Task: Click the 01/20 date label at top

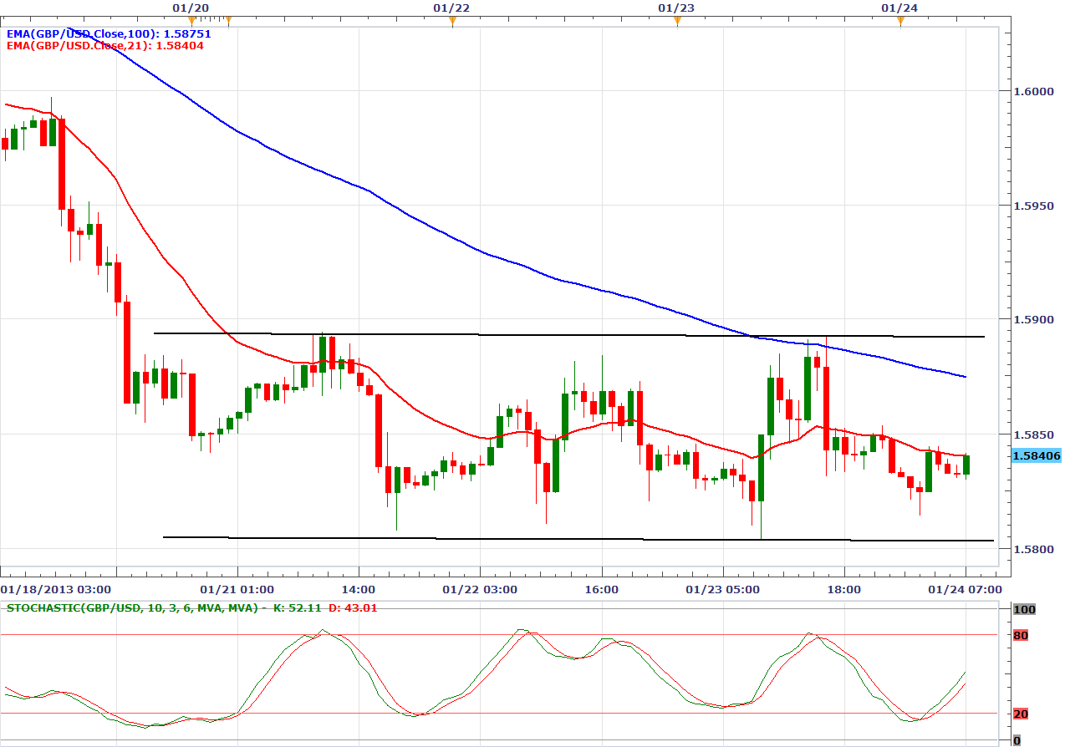Action: click(191, 8)
